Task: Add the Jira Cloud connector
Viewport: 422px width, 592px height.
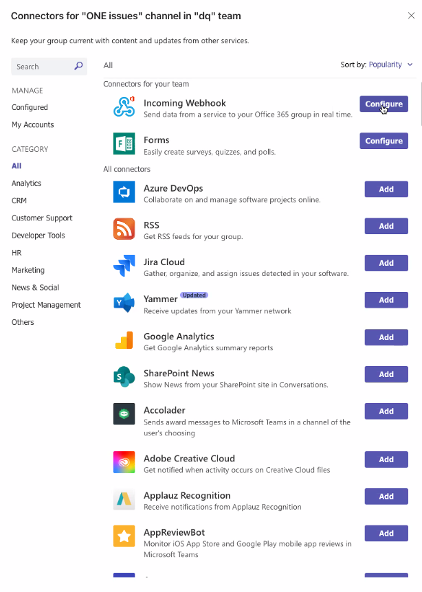Action: tap(386, 263)
